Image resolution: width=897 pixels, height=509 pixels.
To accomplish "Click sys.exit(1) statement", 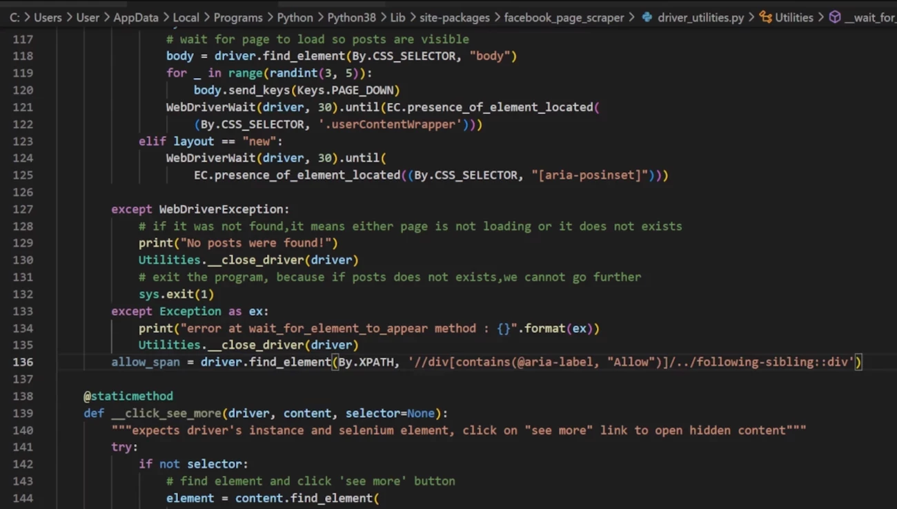I will tap(176, 294).
